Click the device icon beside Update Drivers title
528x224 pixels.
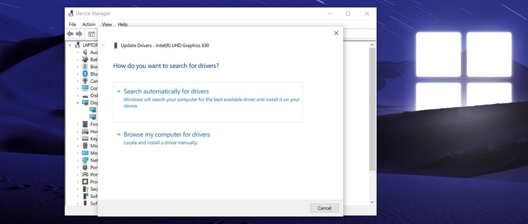tap(116, 45)
